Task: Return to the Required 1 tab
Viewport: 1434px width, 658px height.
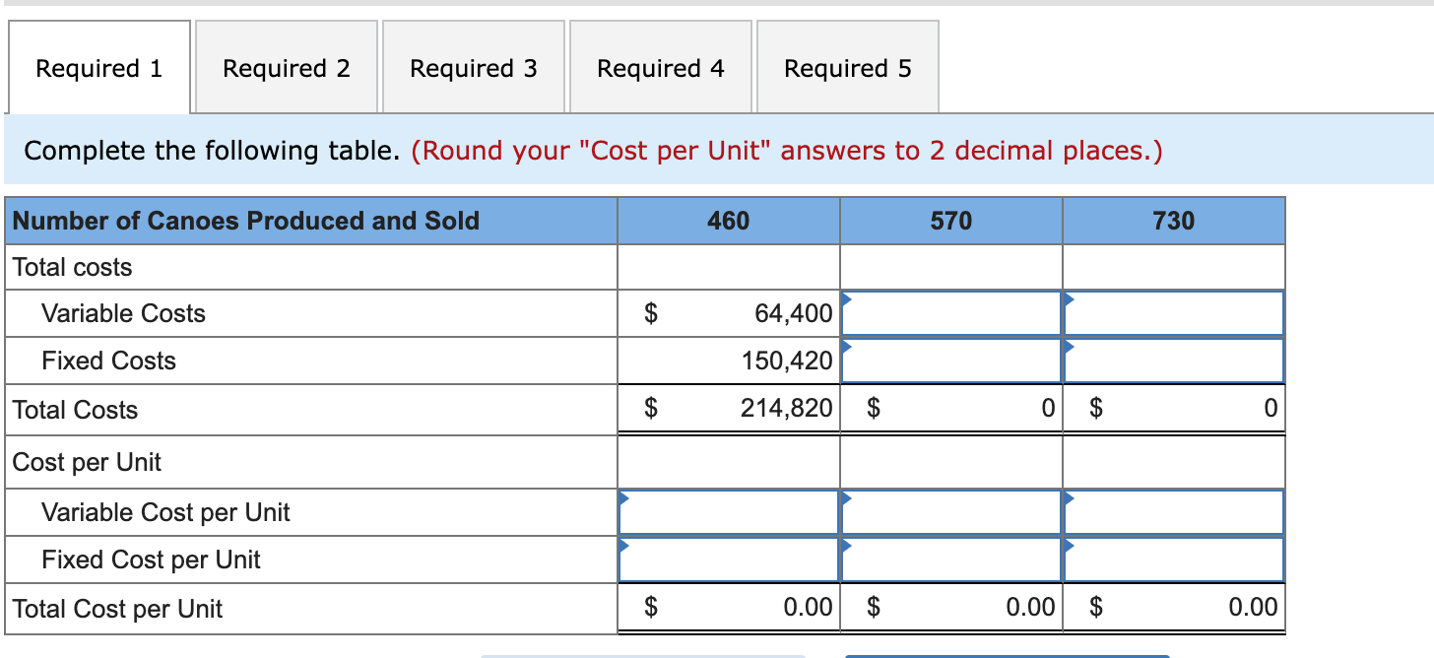Action: [98, 67]
